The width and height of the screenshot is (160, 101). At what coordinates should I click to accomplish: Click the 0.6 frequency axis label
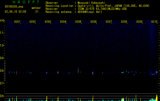(x=2, y=96)
